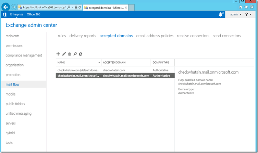This screenshot has height=153, width=258.
Task: Open the help question mark dropdown
Action: pos(248,14)
